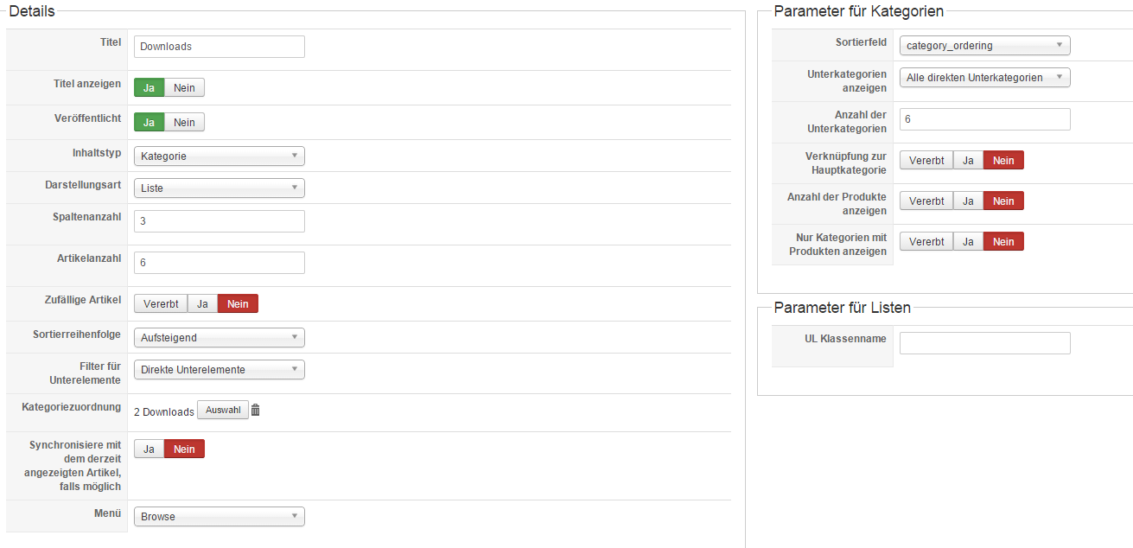Click the Titel text field

220,47
